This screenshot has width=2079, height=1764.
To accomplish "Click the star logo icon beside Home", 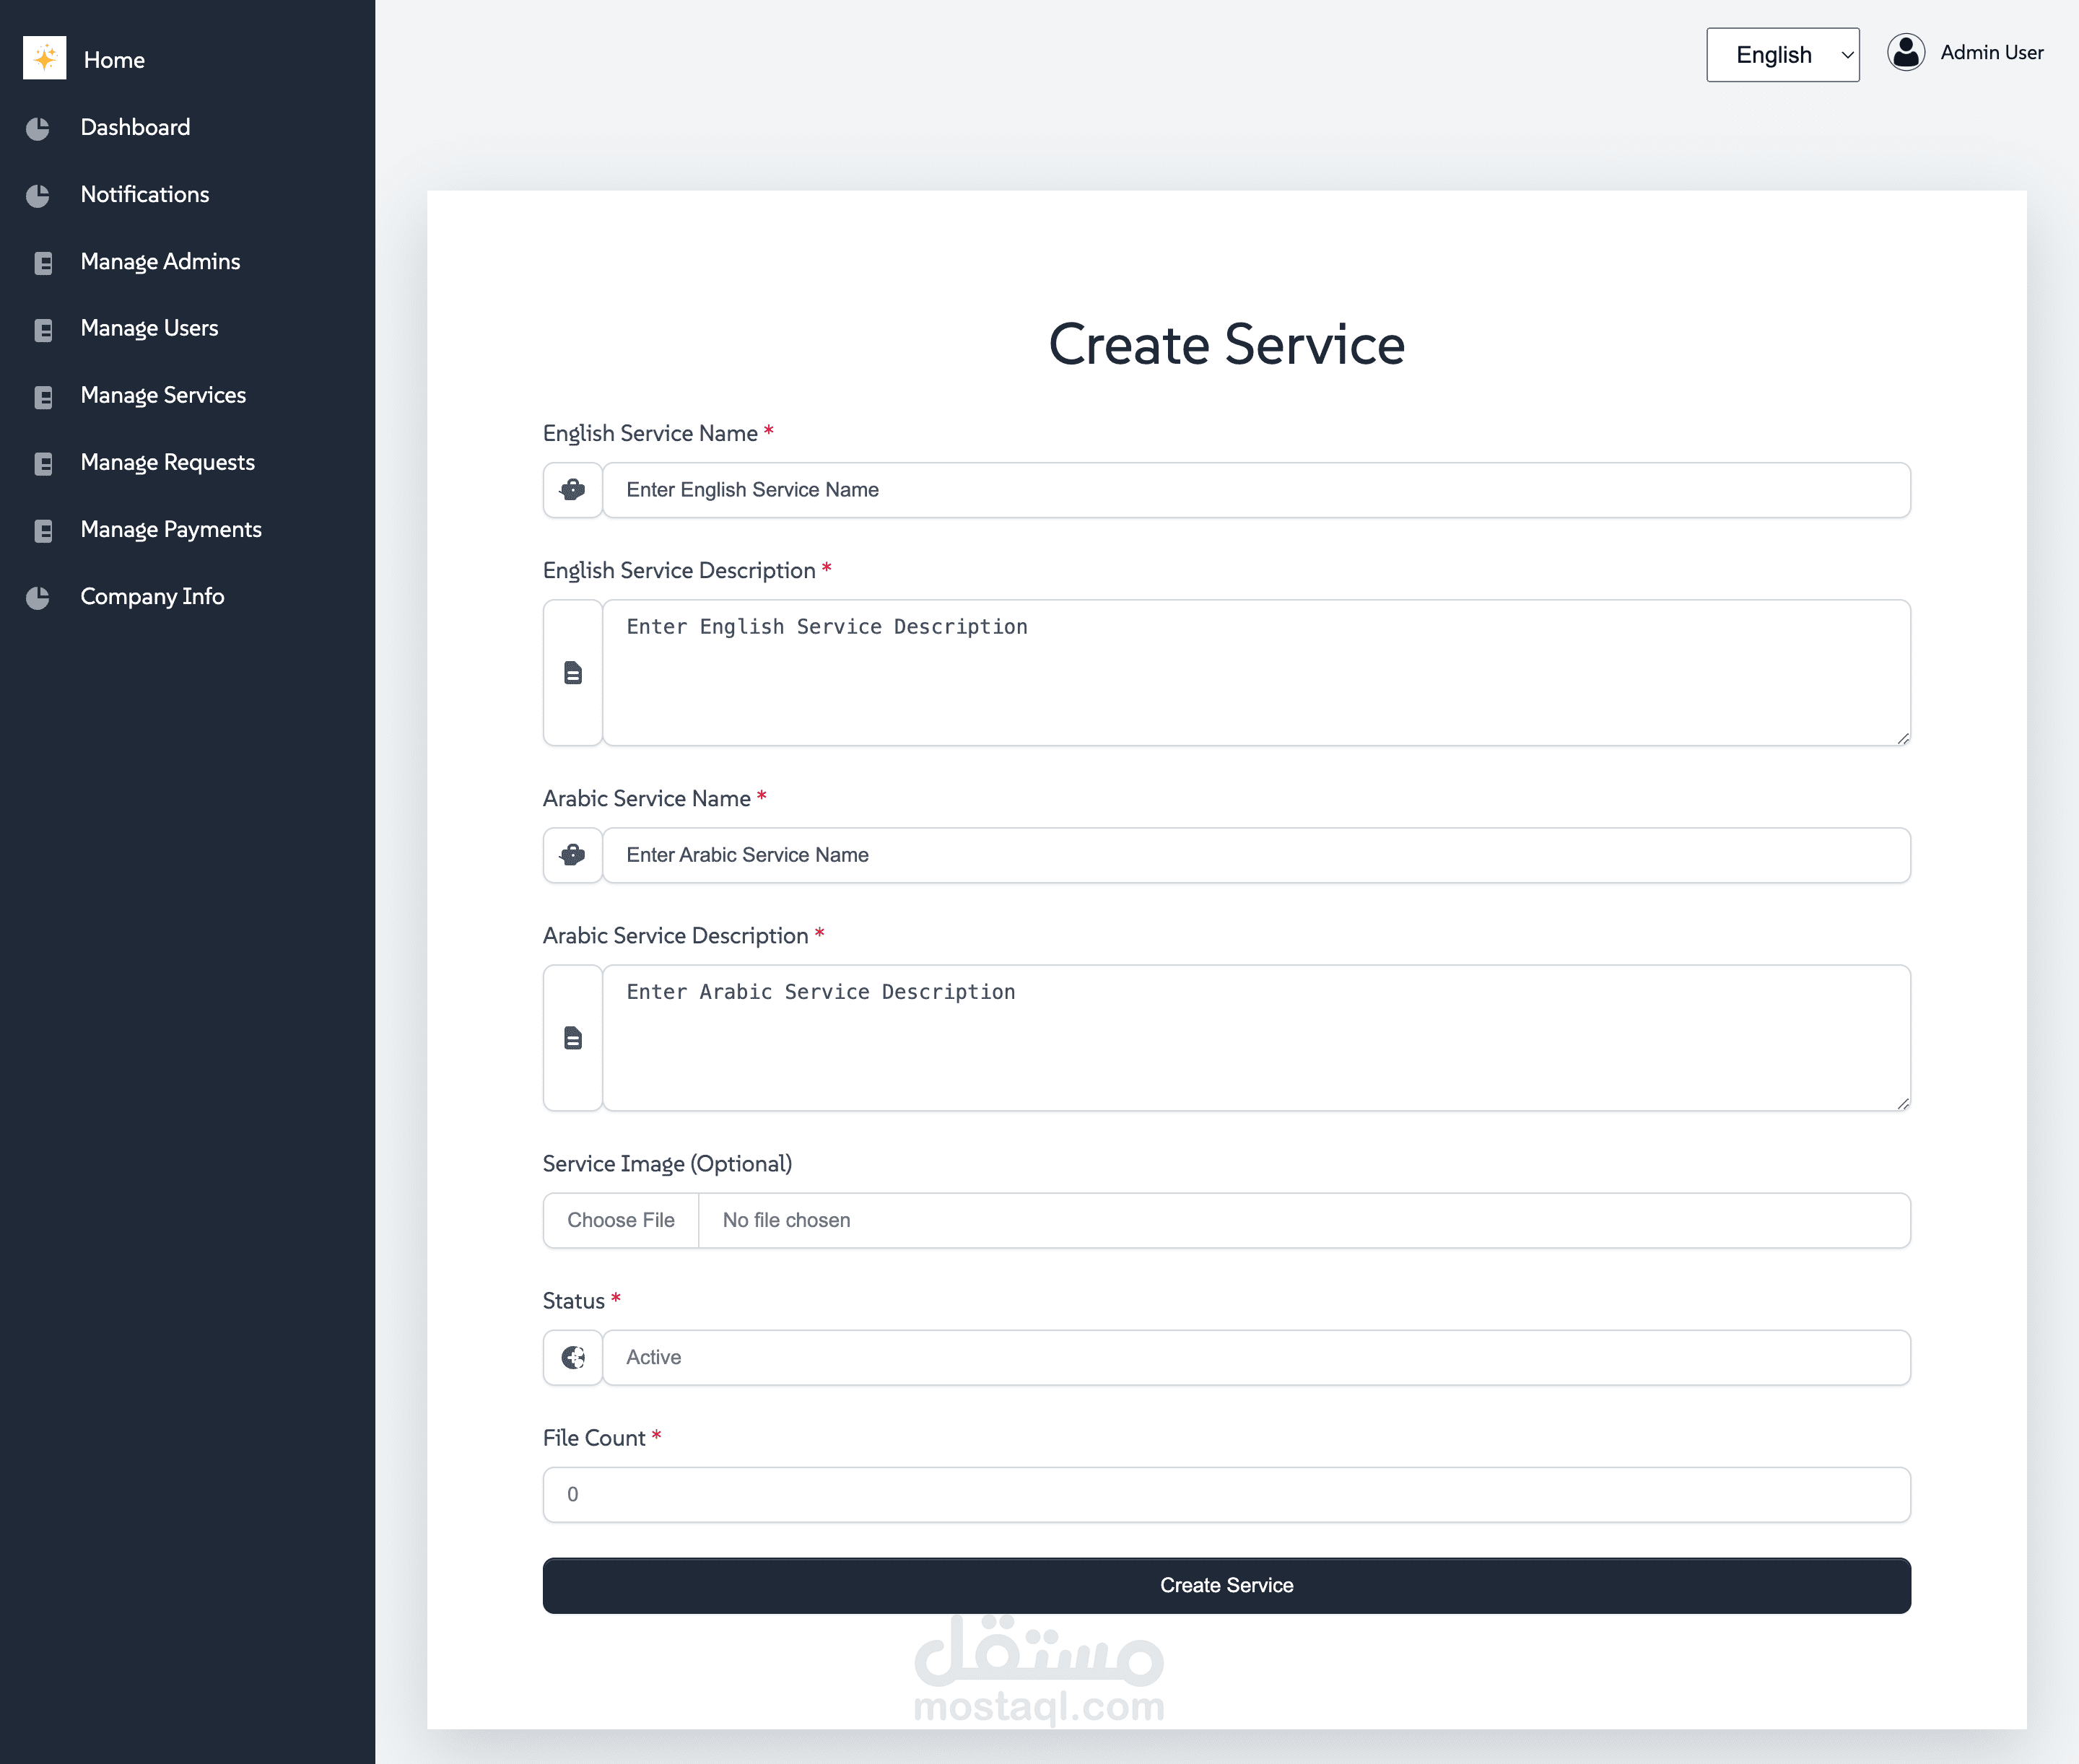I will coord(44,58).
